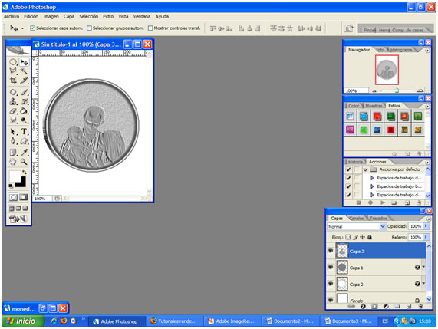Select the Eyedropper tool
This screenshot has width=438, height=329.
(24, 152)
